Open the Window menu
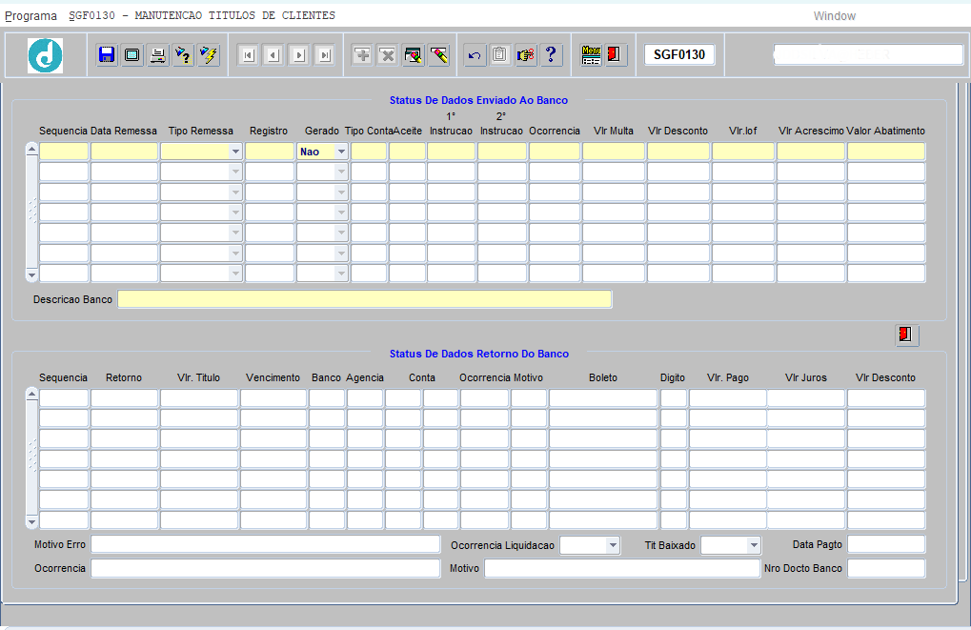Screen dimensions: 971x630 coord(834,16)
